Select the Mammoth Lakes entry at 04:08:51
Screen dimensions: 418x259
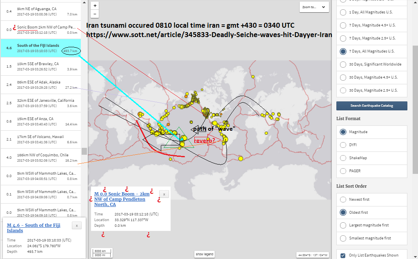point(41,176)
